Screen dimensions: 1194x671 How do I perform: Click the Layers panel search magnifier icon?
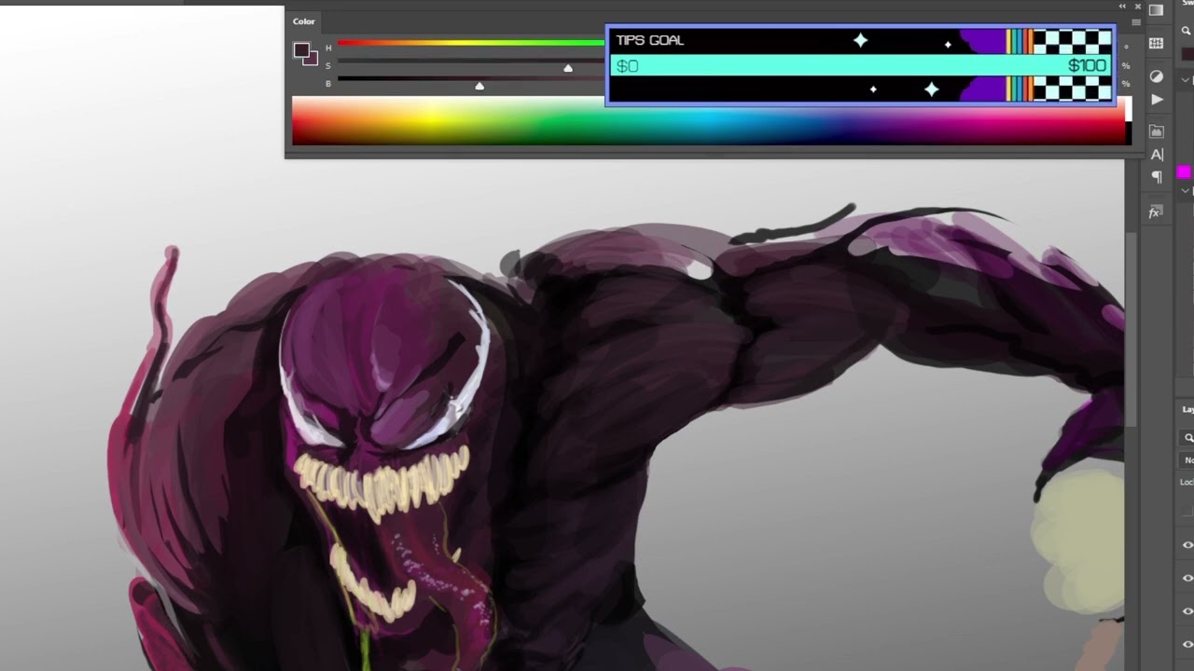[1188, 437]
